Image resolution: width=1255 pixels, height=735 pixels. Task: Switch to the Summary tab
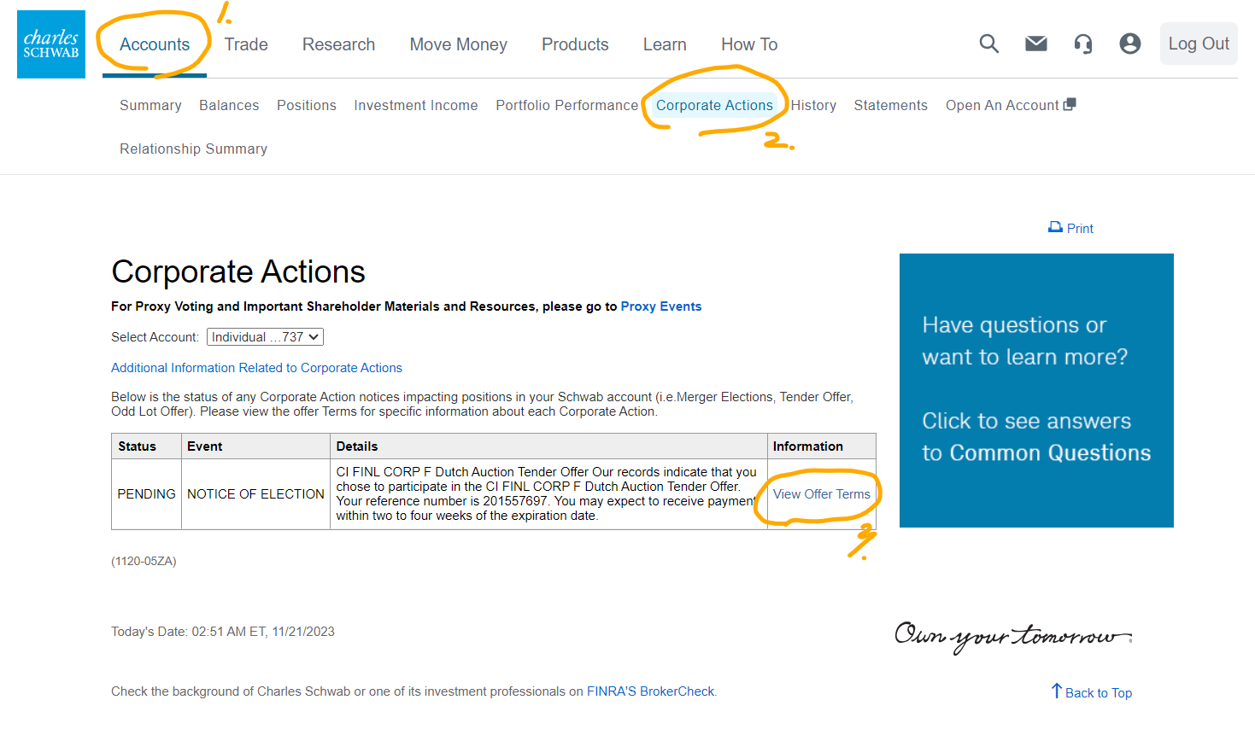click(150, 105)
